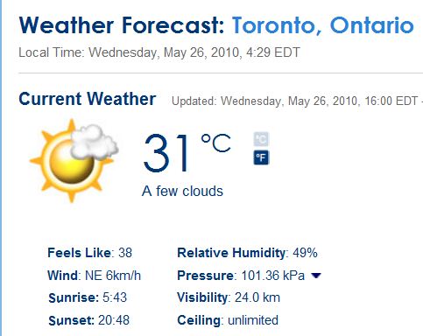The image size is (423, 336).
Task: Click the Wind NE 6km/h reading
Action: click(95, 276)
